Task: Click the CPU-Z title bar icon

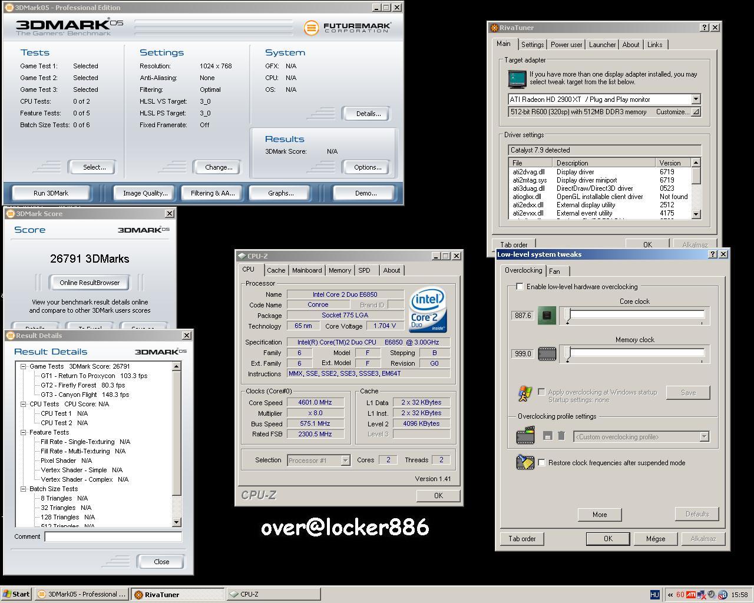Action: 242,256
